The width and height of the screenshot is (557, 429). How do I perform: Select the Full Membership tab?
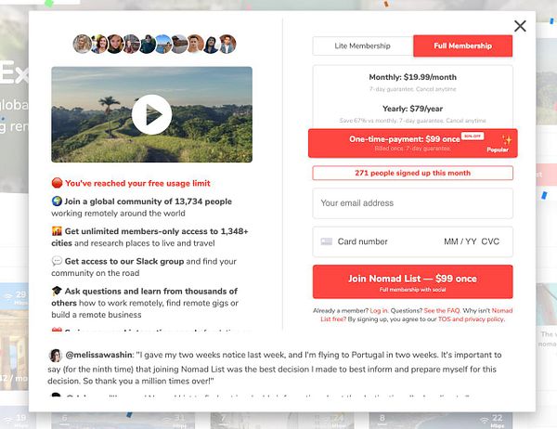click(x=463, y=45)
